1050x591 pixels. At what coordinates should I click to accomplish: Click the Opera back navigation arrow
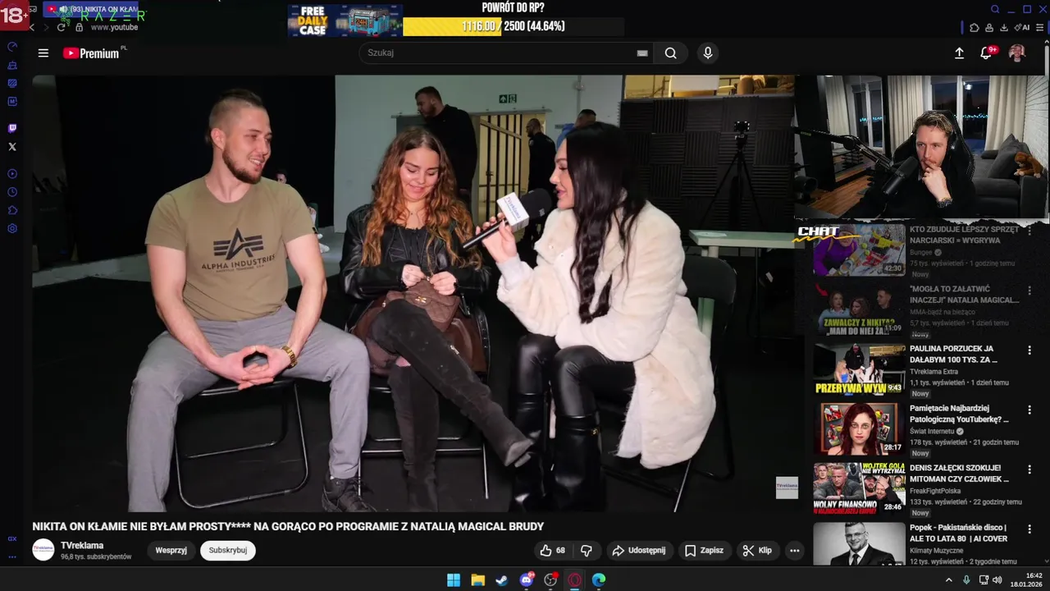[31, 27]
